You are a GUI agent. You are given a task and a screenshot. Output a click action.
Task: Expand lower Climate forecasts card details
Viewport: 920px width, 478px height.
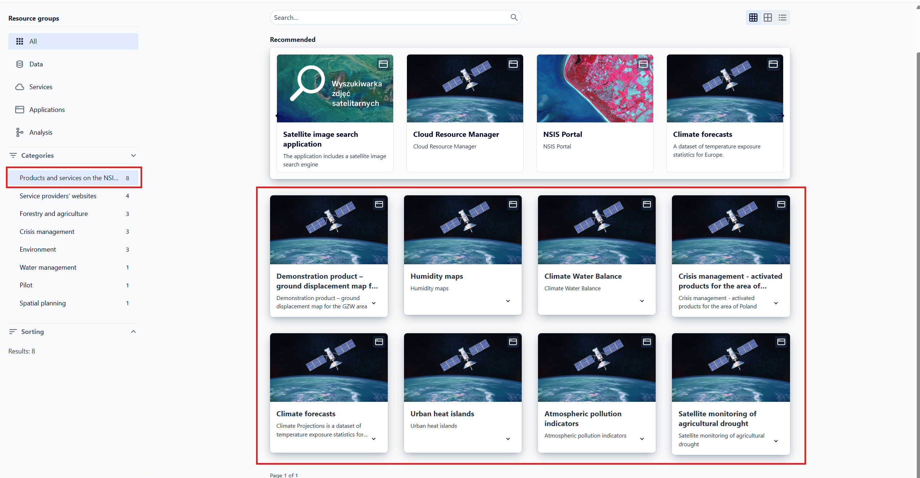click(374, 439)
